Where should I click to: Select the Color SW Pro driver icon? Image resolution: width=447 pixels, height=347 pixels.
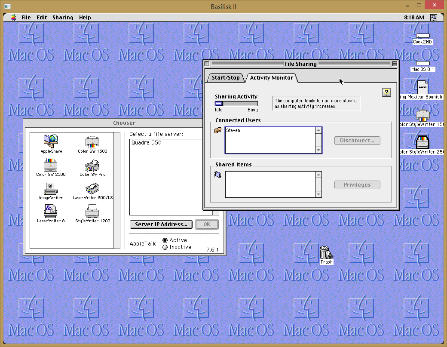click(x=92, y=168)
